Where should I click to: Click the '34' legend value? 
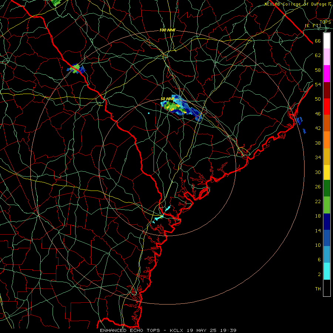pyautogui.click(x=318, y=157)
